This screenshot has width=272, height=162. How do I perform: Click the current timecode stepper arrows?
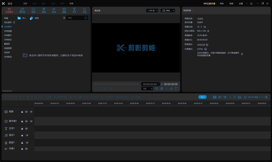pos(158,84)
